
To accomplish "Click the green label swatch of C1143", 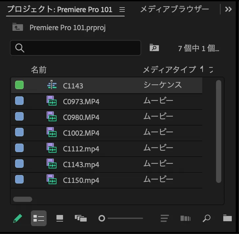I will point(19,85).
